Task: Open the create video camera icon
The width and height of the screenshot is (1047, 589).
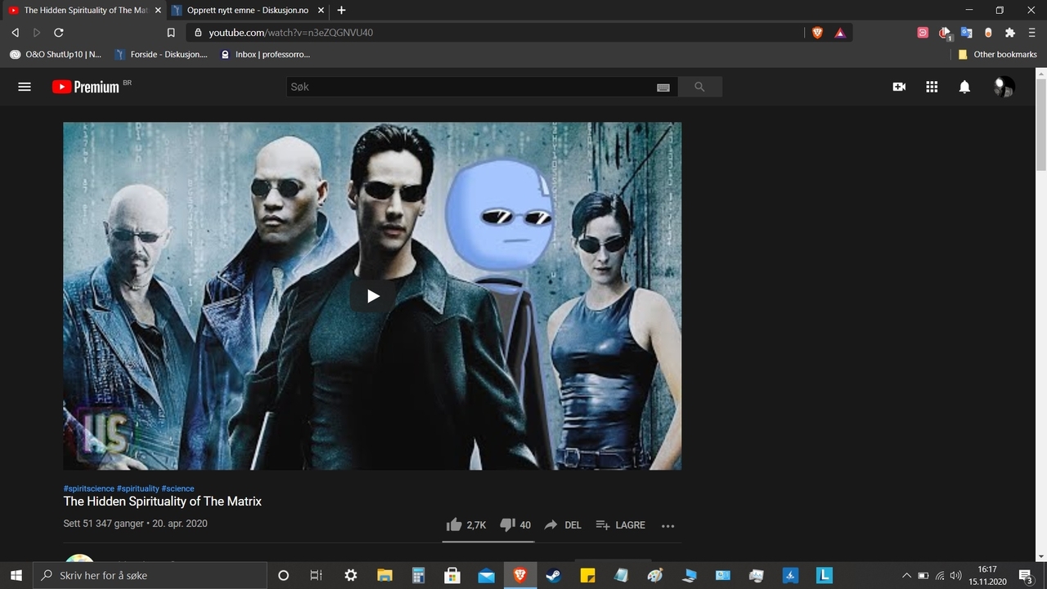Action: [x=899, y=87]
